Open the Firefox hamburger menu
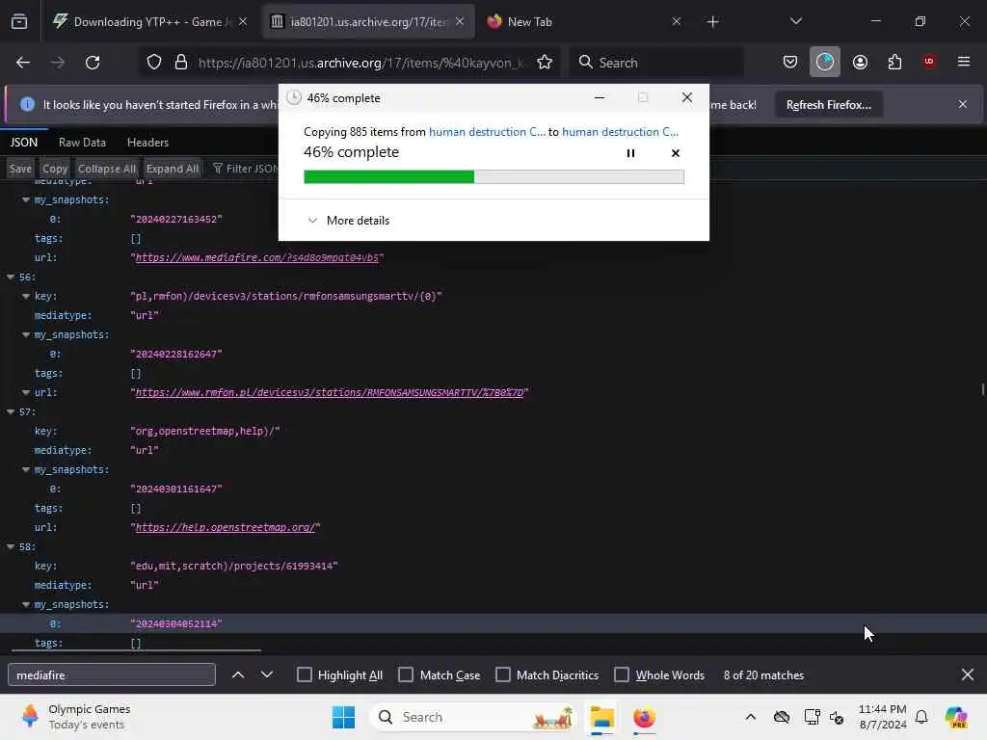Image resolution: width=987 pixels, height=740 pixels. [964, 62]
